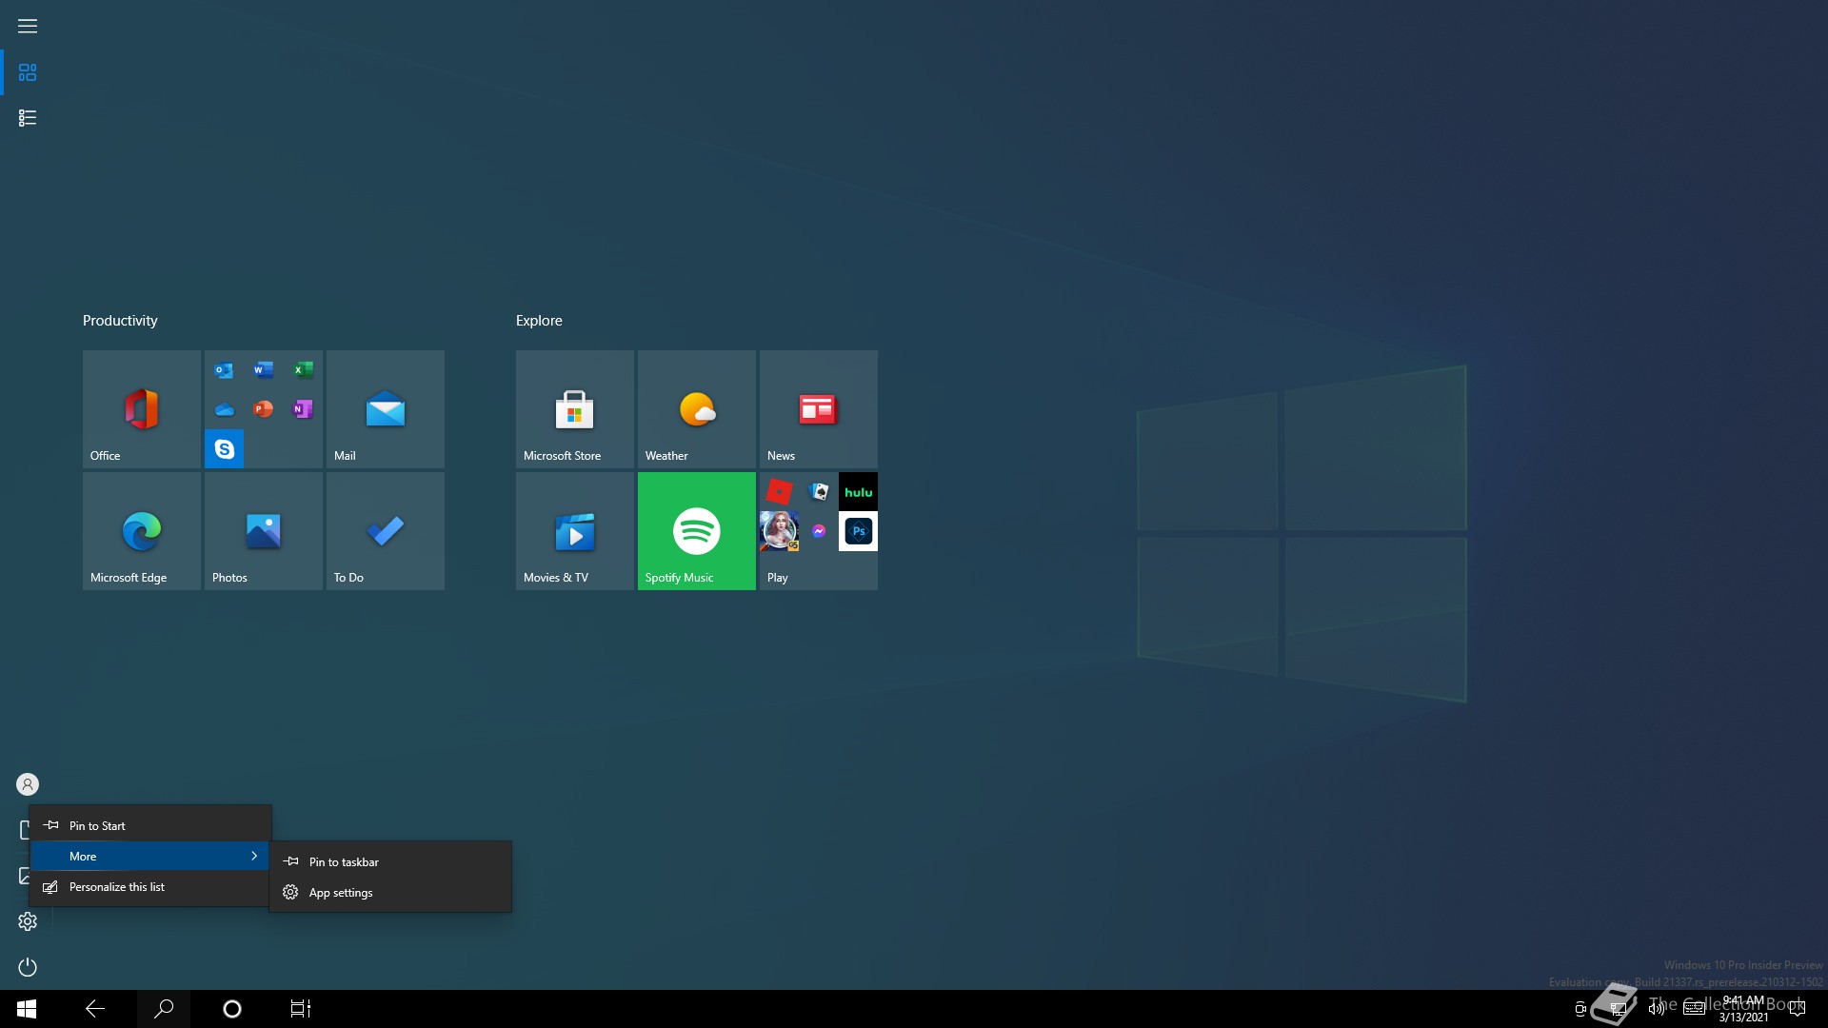Open OneDrive in the Office apps folder
The width and height of the screenshot is (1828, 1028).
pos(224,409)
